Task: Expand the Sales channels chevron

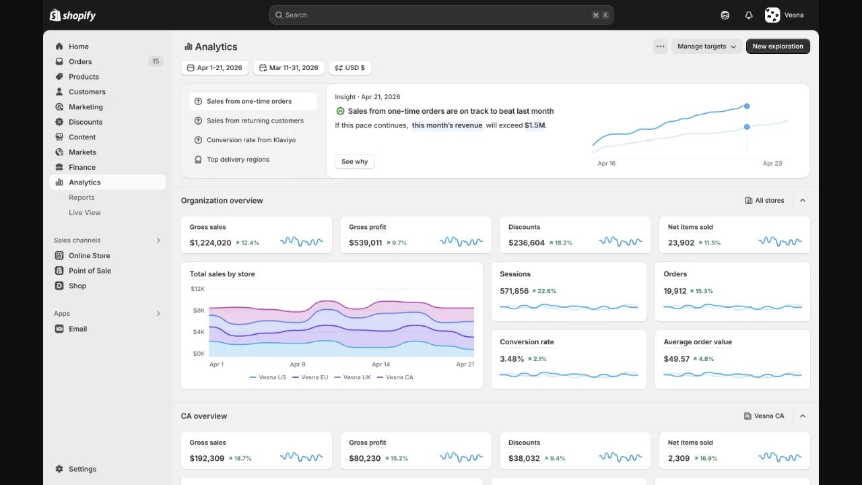Action: [159, 240]
